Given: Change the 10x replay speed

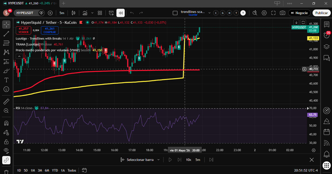Looking at the screenshot, I should click(188, 160).
